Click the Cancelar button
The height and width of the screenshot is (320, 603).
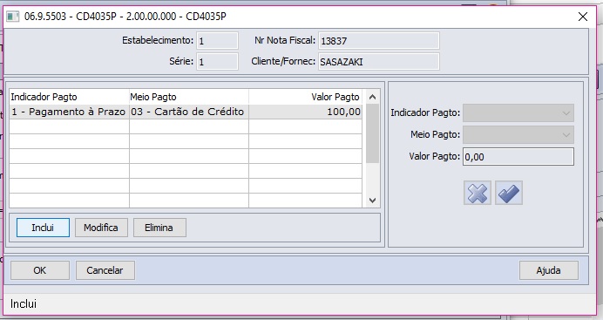point(105,270)
